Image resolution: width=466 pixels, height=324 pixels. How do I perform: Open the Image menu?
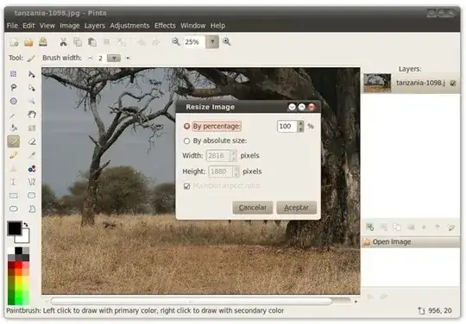click(70, 26)
